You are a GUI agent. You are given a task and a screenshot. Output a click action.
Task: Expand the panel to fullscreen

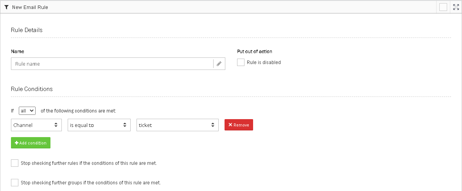pyautogui.click(x=456, y=7)
